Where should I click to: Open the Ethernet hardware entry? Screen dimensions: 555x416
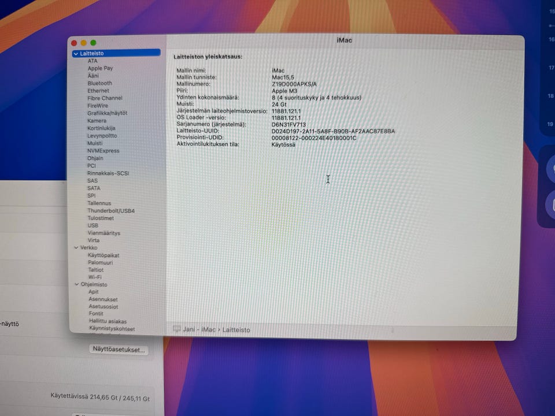tap(98, 91)
